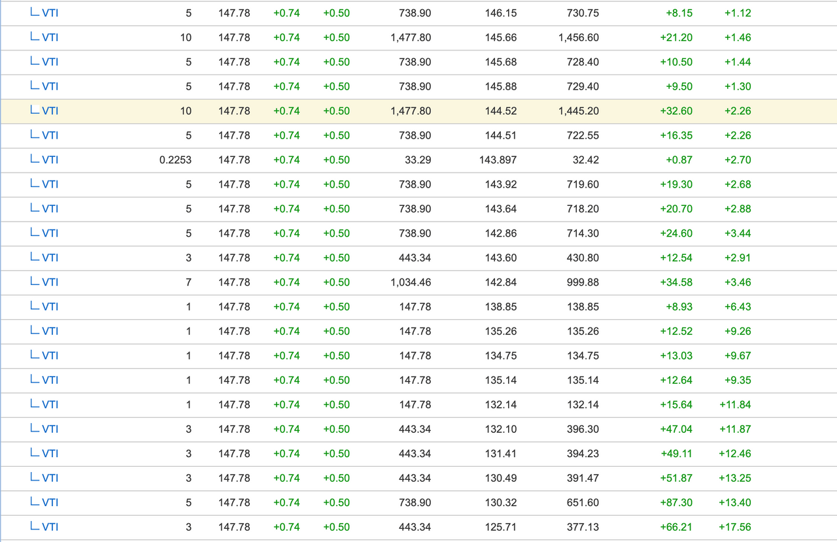
Task: Click the total cost value 651.60
Action: tap(583, 503)
